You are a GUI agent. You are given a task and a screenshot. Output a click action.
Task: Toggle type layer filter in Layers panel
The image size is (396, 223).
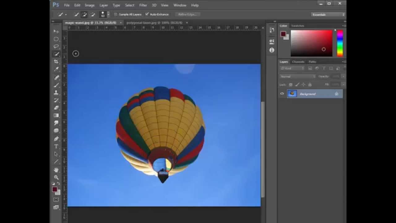click(324, 68)
